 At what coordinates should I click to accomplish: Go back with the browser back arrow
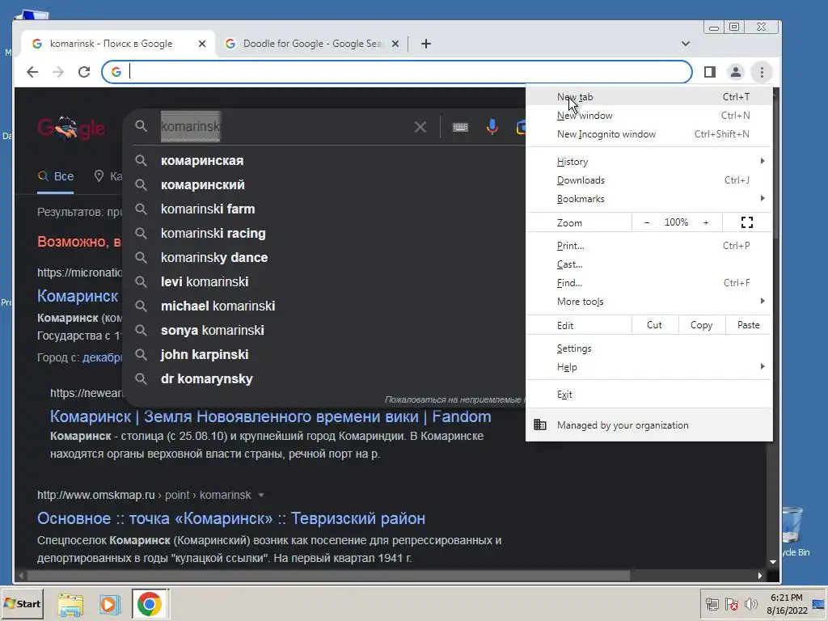pos(32,72)
